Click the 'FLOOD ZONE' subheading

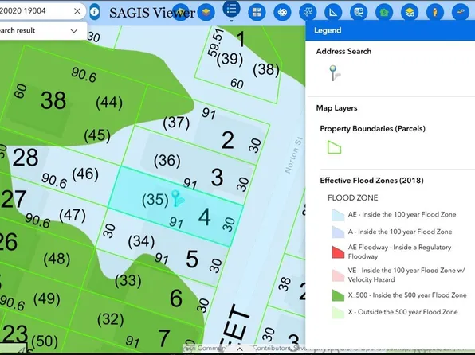click(353, 198)
